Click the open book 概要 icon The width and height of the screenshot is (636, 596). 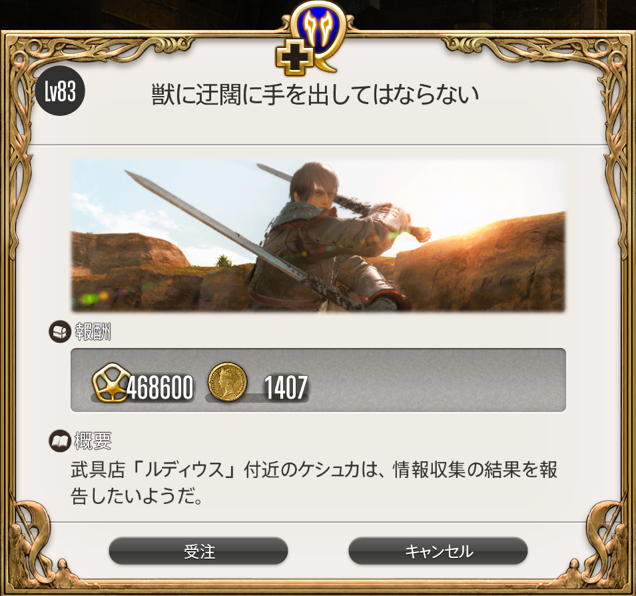click(x=60, y=441)
